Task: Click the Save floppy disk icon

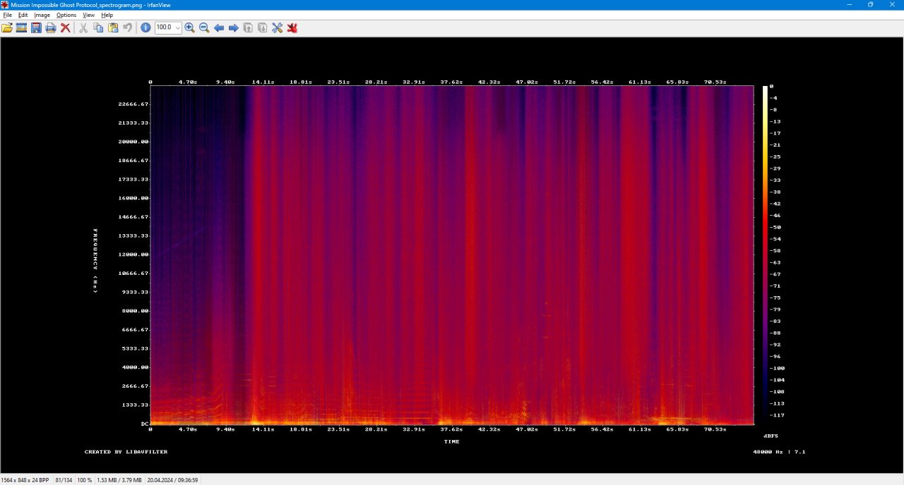Action: pos(36,27)
